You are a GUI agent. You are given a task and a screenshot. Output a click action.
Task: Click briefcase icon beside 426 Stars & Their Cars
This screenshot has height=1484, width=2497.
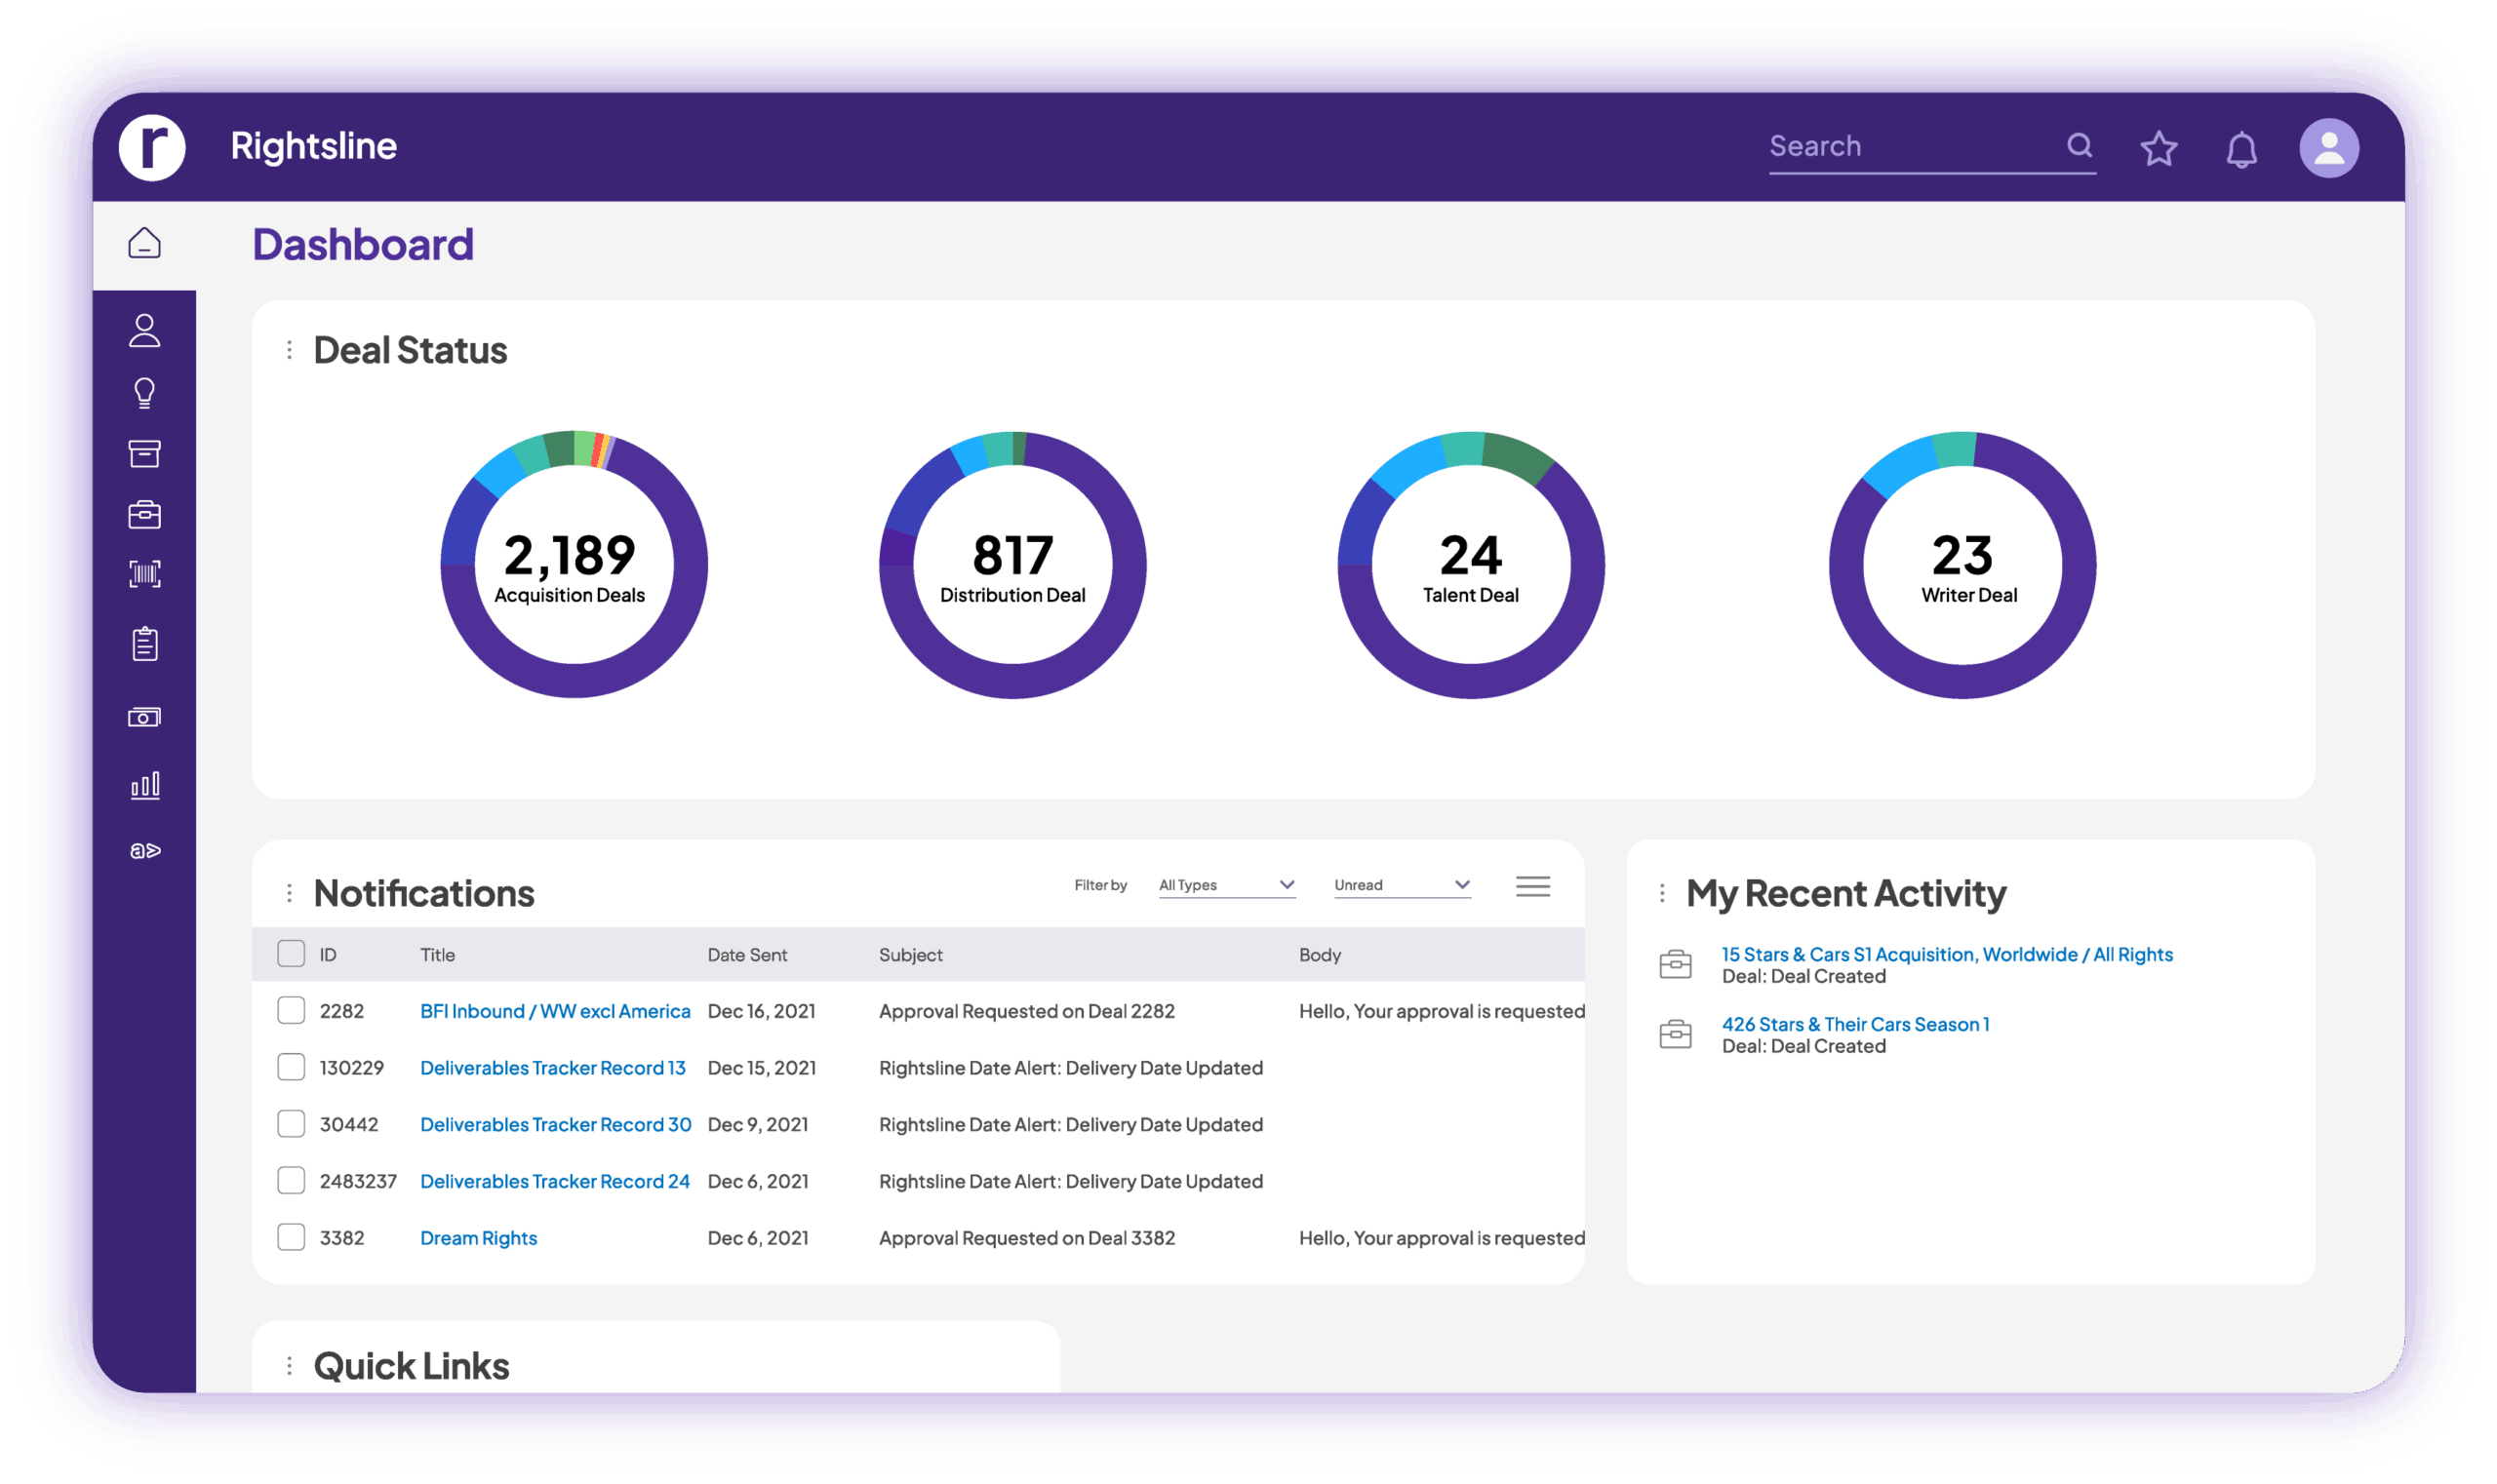pyautogui.click(x=1676, y=1034)
